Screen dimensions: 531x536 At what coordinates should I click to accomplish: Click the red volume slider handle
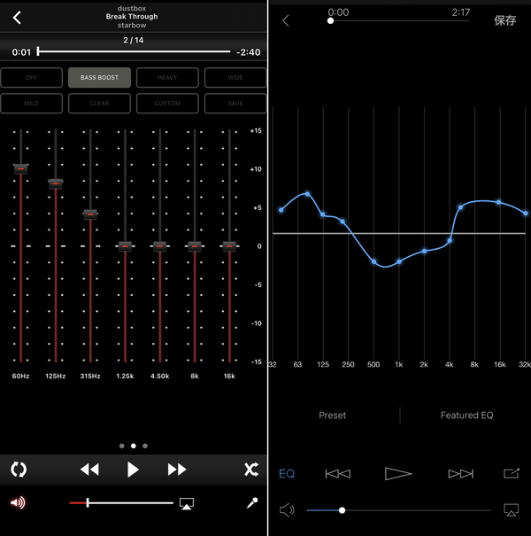(88, 502)
